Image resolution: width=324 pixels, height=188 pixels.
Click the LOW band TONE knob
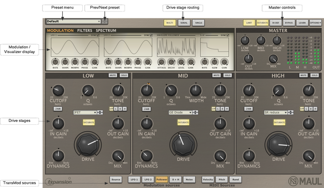[x=118, y=90]
